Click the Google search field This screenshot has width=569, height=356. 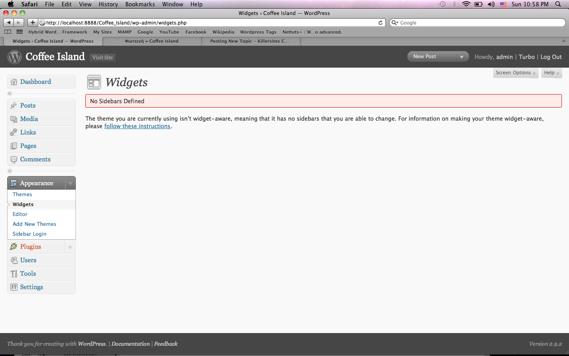(x=477, y=23)
